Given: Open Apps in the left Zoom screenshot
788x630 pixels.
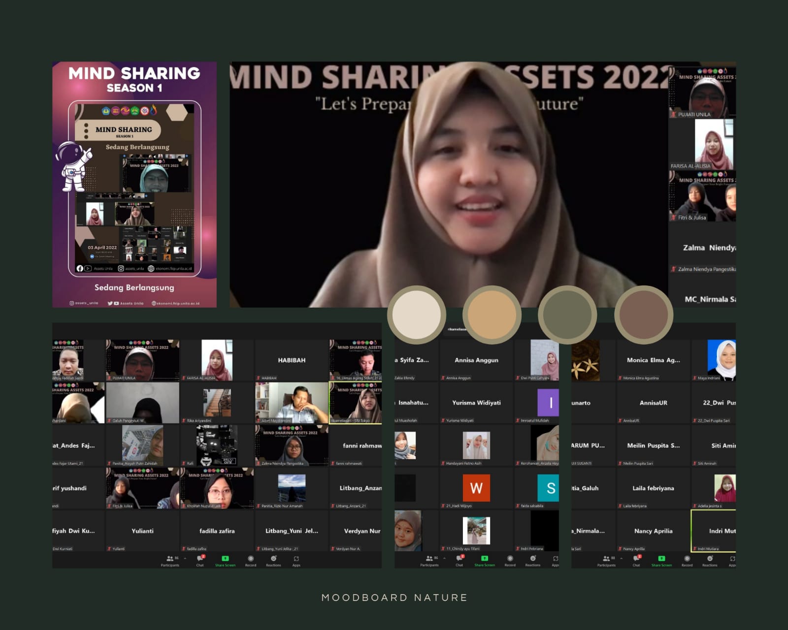Looking at the screenshot, I should coord(296,561).
